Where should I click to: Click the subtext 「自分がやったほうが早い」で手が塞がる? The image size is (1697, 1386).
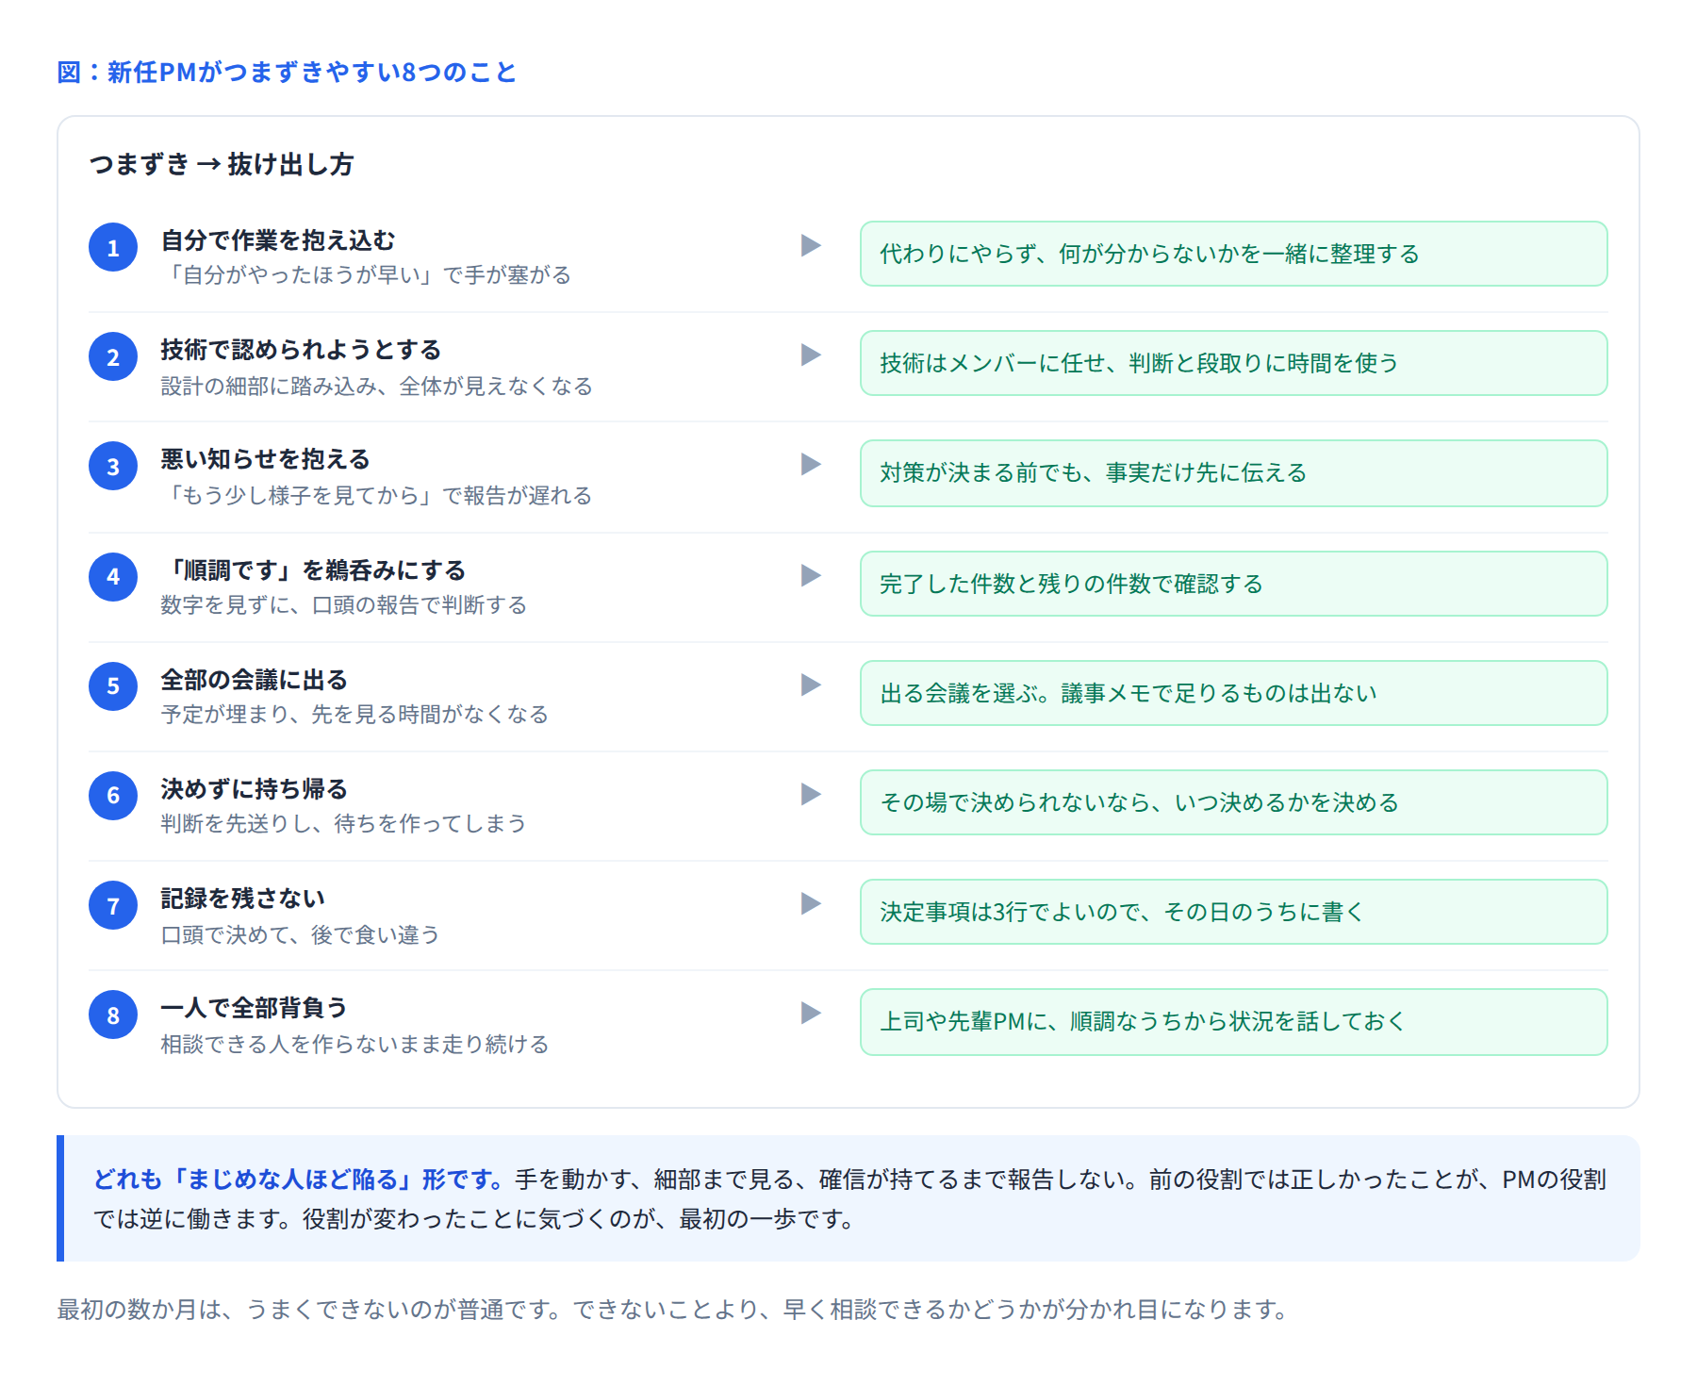coord(366,275)
